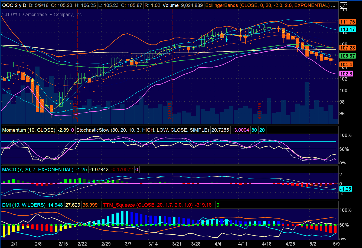The image size is (362, 248).
Task: Click the '3/21' date on the time axis
Action: pos(177,244)
